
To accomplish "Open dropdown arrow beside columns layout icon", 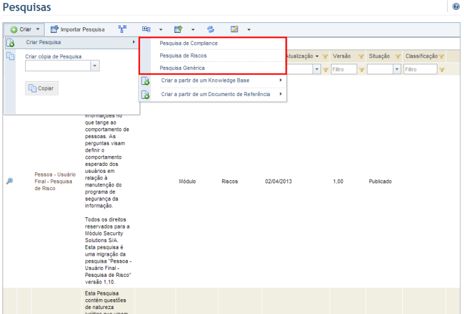I will [x=161, y=30].
